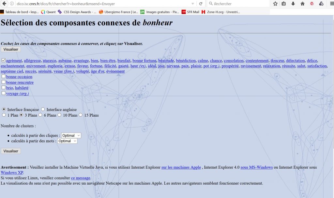Click the browser back arrow button
Image resolution: width=334 pixels, height=198 pixels.
pyautogui.click(x=4, y=4)
